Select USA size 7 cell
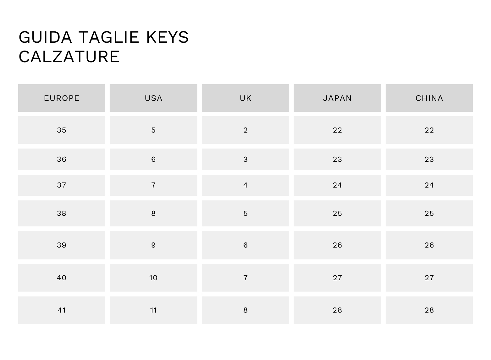This screenshot has height=360, width=491. point(153,185)
